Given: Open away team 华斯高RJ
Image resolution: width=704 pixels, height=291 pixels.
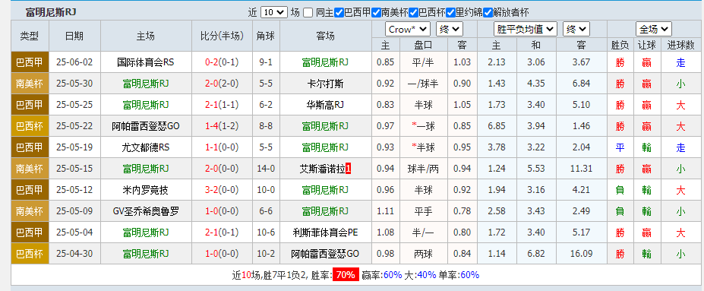Looking at the screenshot, I should click(326, 105).
